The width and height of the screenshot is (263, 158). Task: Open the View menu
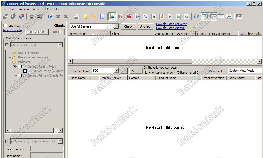tap(35, 9)
